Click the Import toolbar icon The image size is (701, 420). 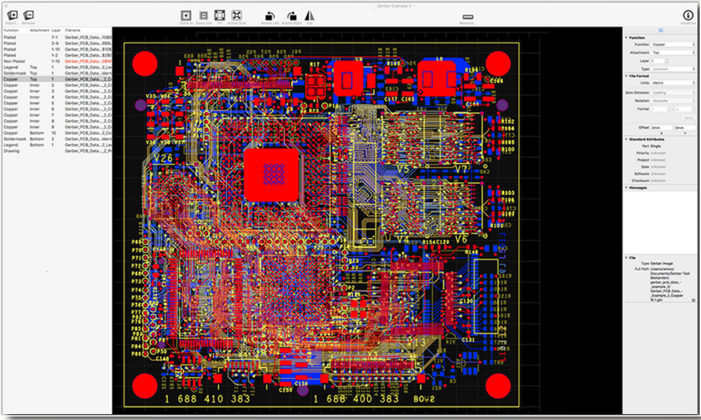[12, 15]
